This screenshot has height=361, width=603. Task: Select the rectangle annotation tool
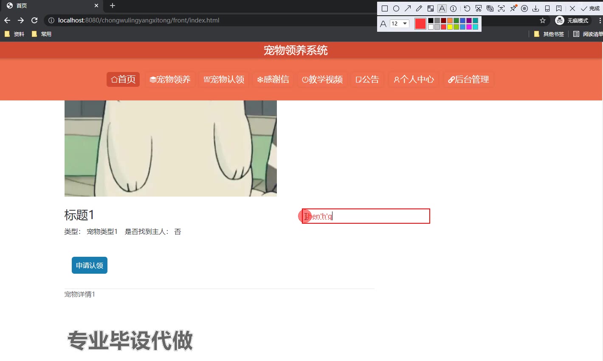(x=385, y=8)
